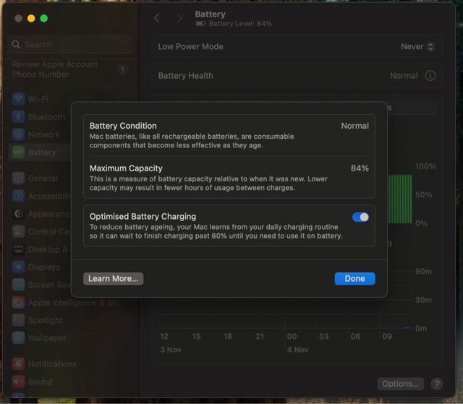This screenshot has height=404, width=463.
Task: Click the help question mark button
Action: (x=437, y=384)
